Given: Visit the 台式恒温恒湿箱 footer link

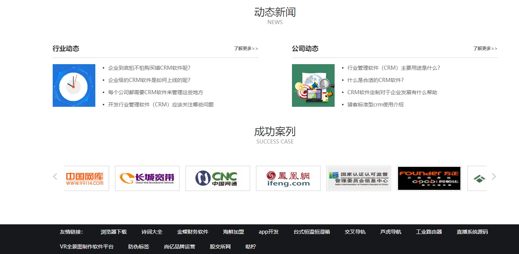Looking at the screenshot, I should point(312,232).
